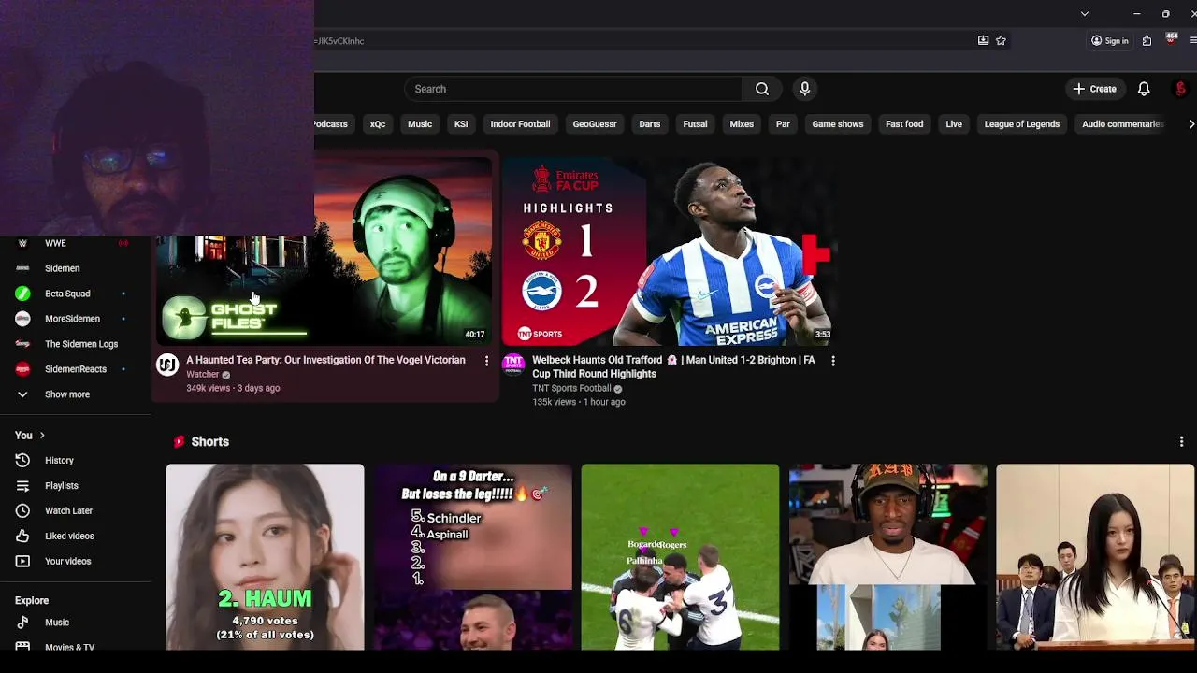Click the Watcher channel name

202,374
